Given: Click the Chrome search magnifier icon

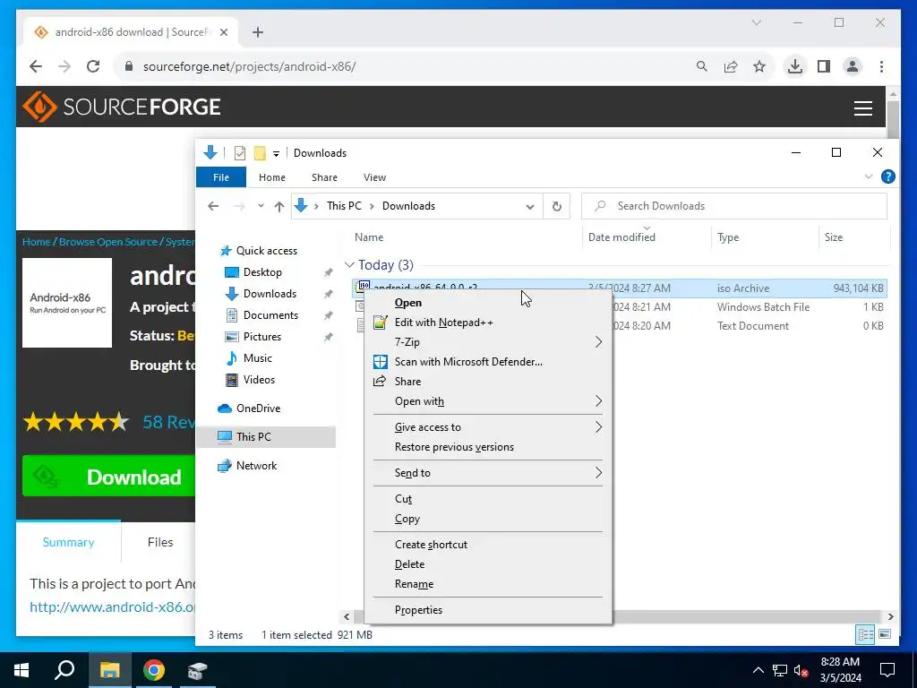Looking at the screenshot, I should (702, 66).
